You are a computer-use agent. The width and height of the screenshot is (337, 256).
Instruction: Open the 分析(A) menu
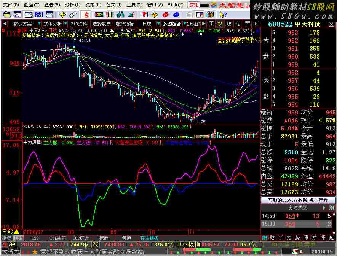73,5
